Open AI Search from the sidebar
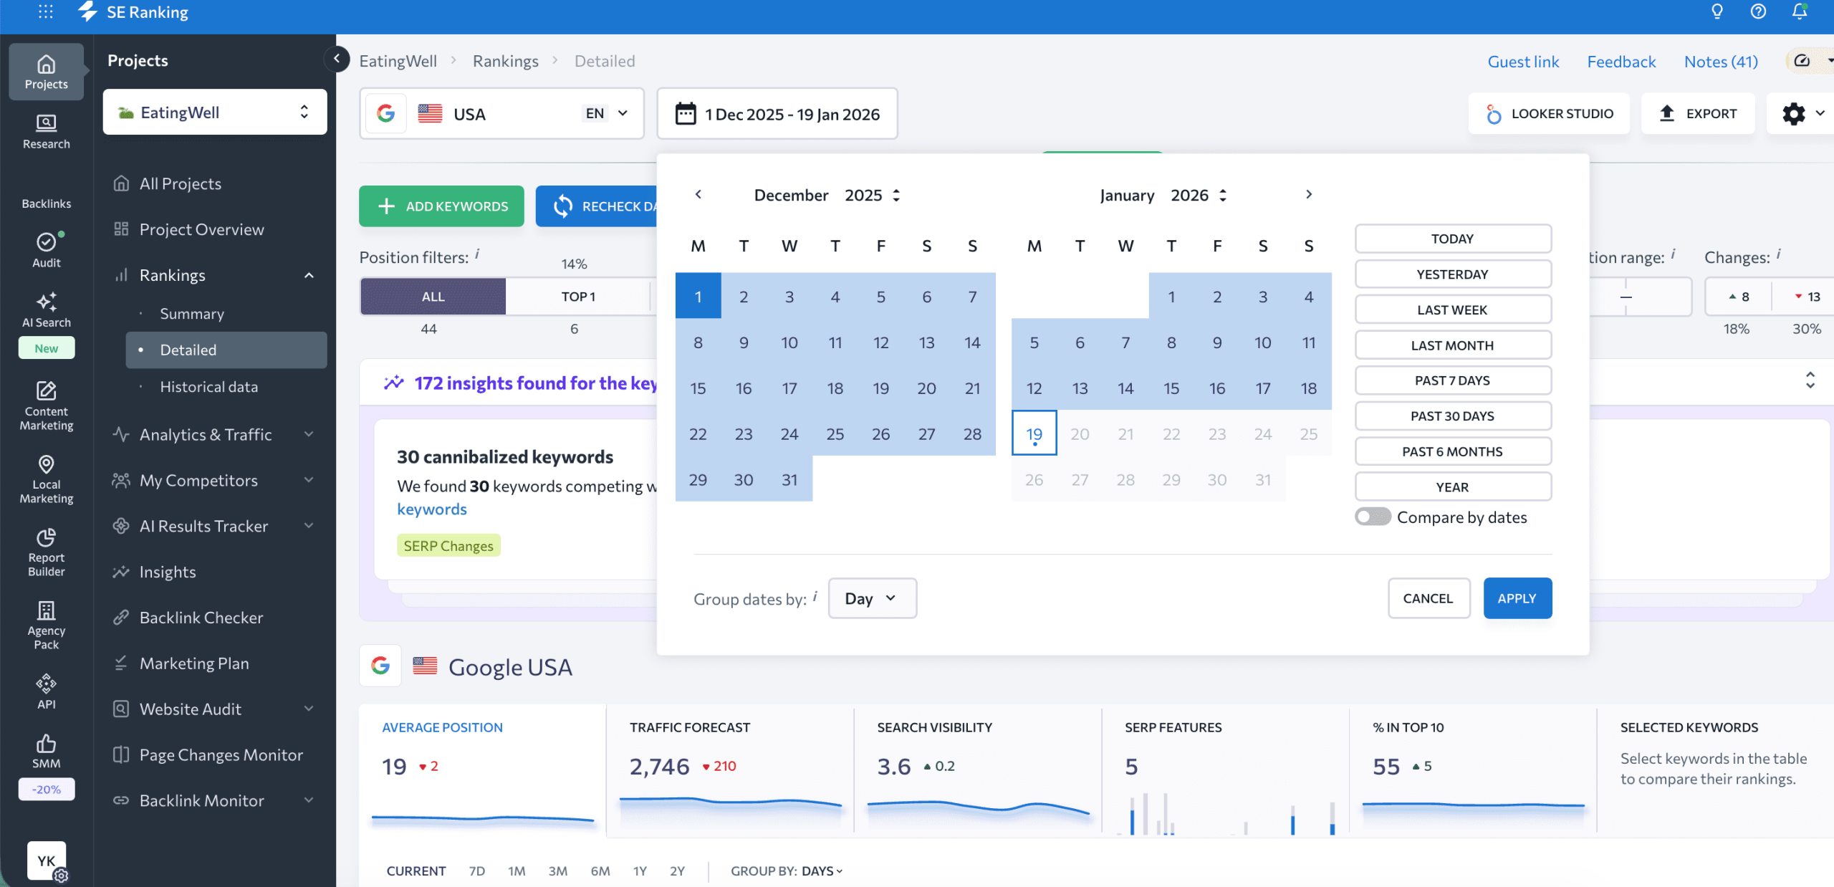Image resolution: width=1834 pixels, height=887 pixels. click(x=45, y=308)
